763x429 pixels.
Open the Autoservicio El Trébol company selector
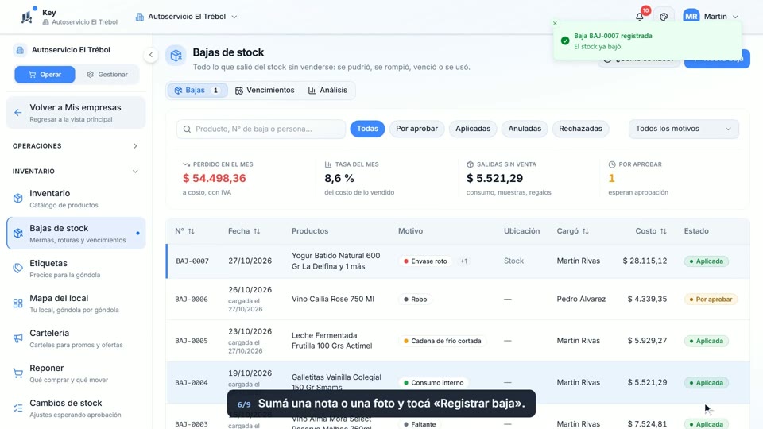pyautogui.click(x=186, y=17)
